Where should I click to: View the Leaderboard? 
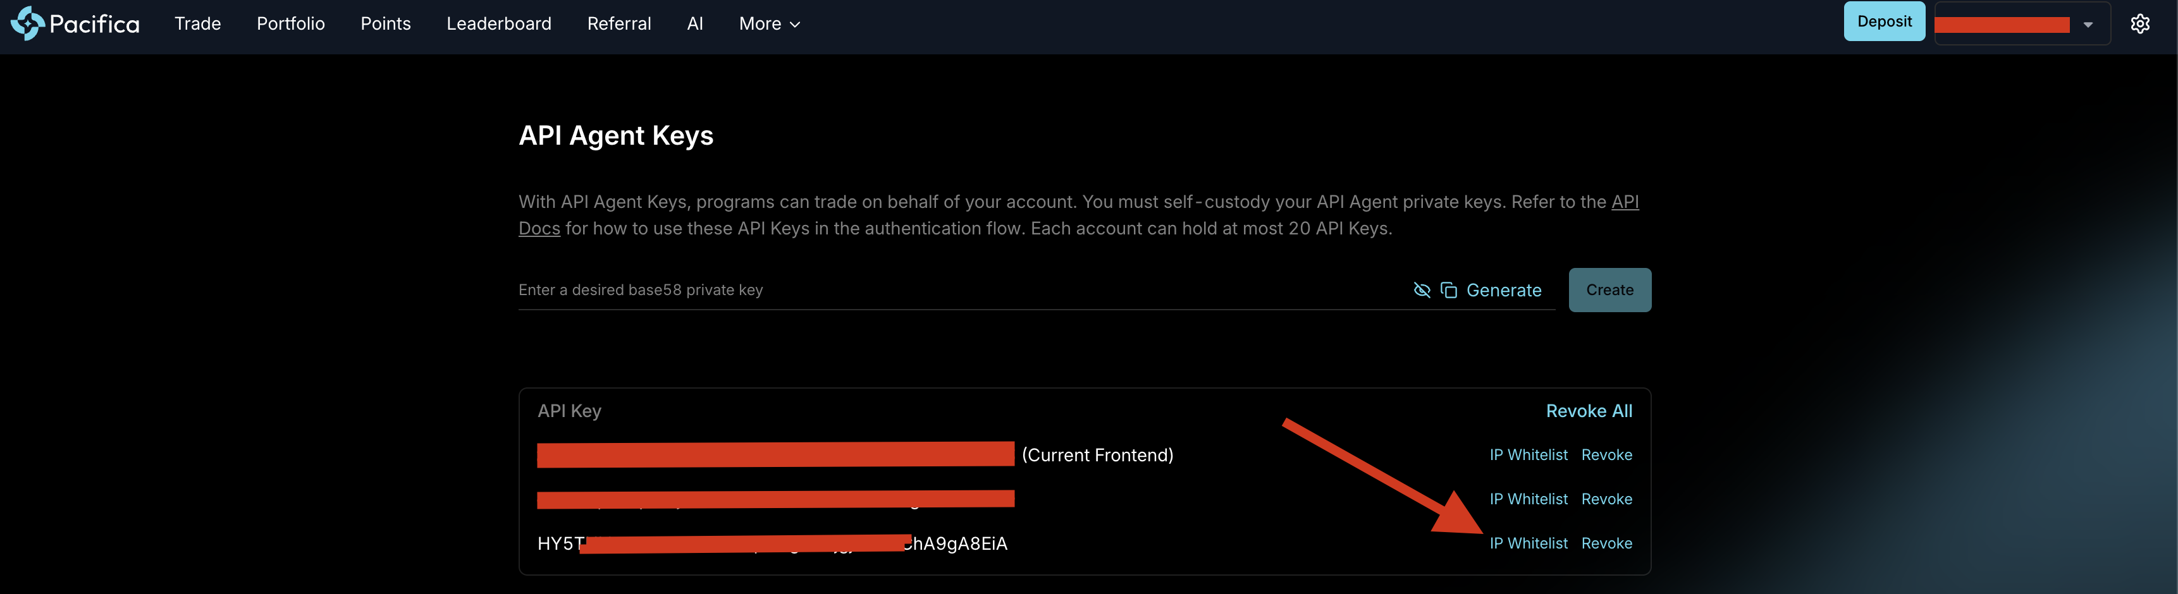pyautogui.click(x=498, y=23)
